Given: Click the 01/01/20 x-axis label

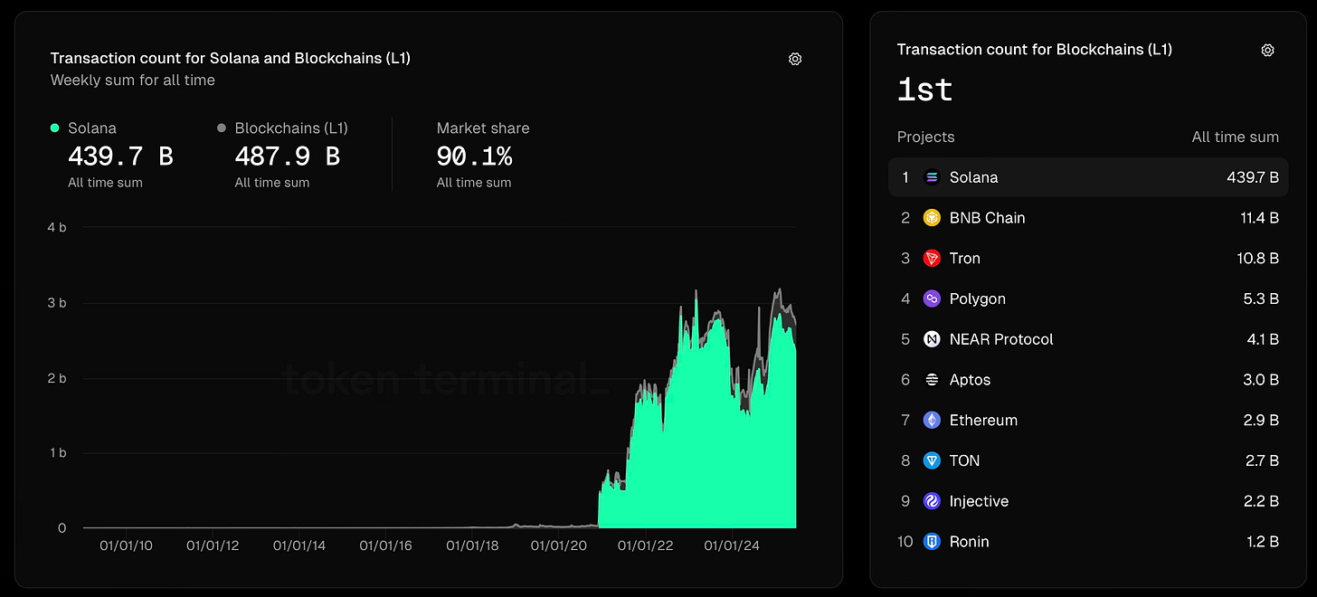Looking at the screenshot, I should (x=559, y=545).
